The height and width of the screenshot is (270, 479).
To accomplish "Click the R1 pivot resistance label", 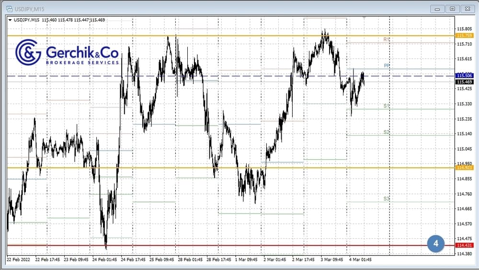I will pyautogui.click(x=386, y=39).
